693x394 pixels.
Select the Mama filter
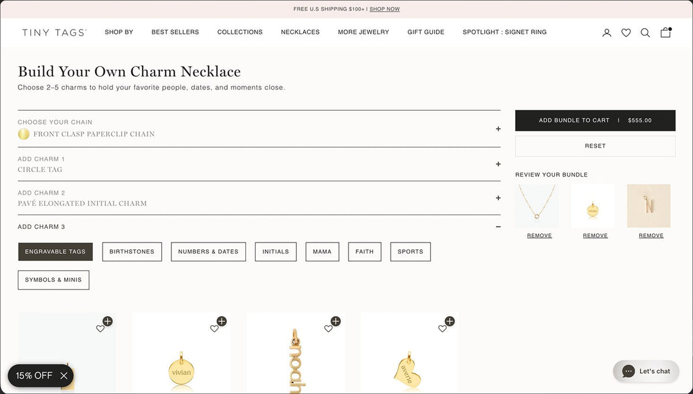pyautogui.click(x=322, y=252)
